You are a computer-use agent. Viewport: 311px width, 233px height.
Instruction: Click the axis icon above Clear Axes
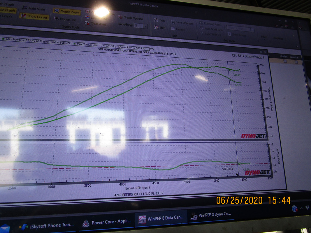pos(87,11)
